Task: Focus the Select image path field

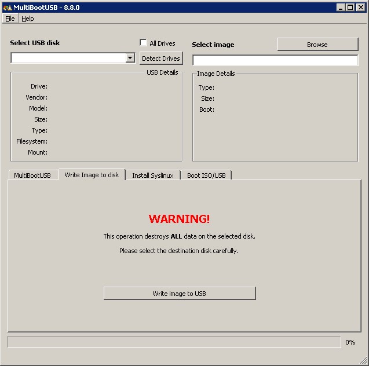Action: pos(275,60)
